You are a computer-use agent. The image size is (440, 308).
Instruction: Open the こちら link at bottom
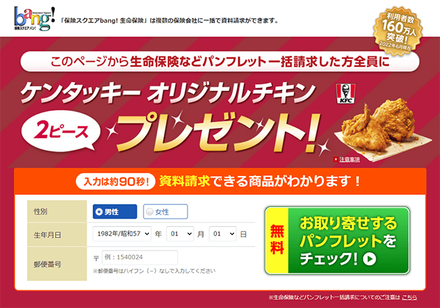pos(409,297)
